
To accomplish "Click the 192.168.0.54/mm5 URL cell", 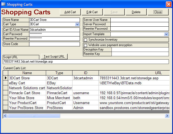I will (134, 98).
